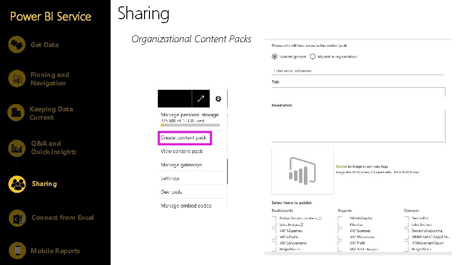
Task: Click the 'Select items to publish' label
Action: click(292, 203)
